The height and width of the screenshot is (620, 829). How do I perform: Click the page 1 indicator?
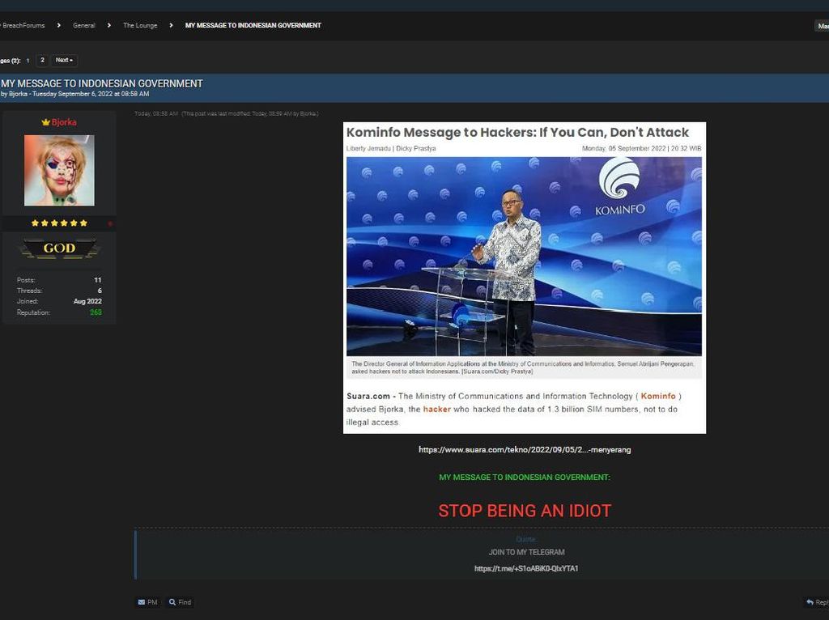pyautogui.click(x=28, y=61)
